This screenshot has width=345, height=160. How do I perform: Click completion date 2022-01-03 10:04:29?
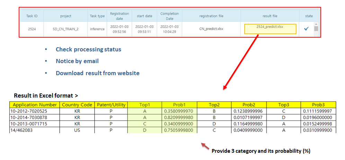point(169,29)
